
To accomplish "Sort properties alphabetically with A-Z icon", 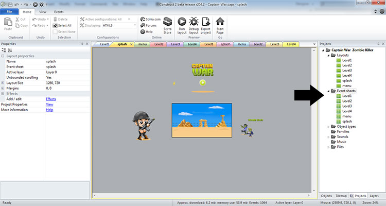I will pyautogui.click(x=10, y=50).
